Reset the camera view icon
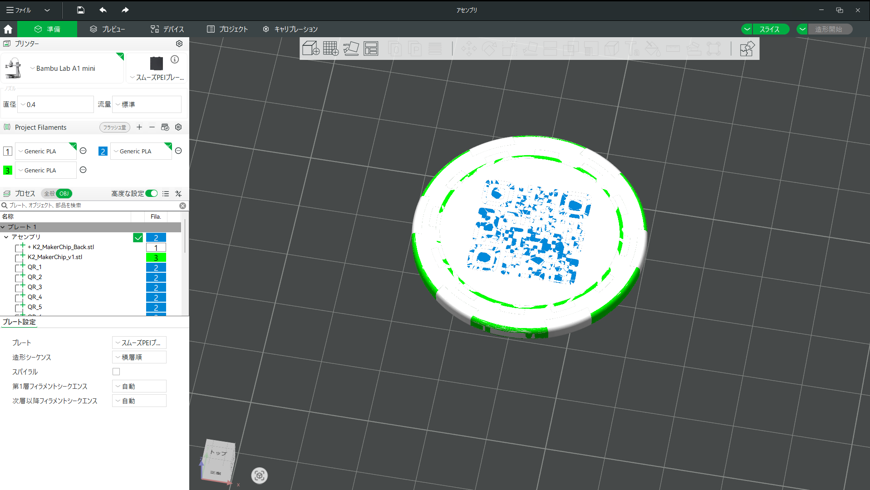870x490 pixels. point(260,475)
